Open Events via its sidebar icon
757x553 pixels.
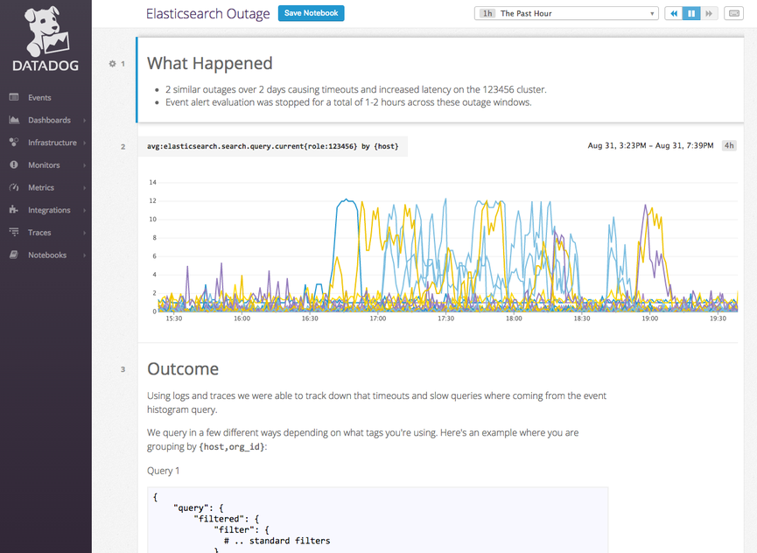pos(14,97)
